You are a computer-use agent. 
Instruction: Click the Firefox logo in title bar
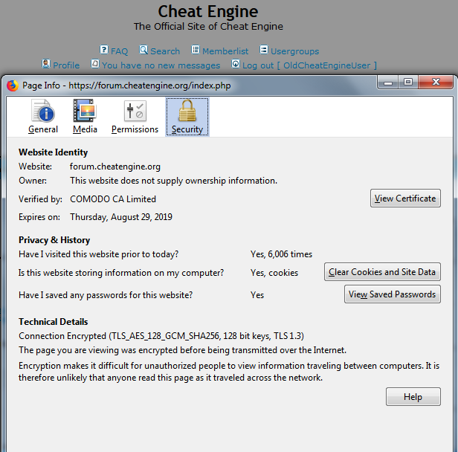tap(13, 85)
